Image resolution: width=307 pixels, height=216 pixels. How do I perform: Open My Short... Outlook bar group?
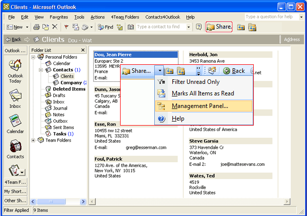coord(15,191)
